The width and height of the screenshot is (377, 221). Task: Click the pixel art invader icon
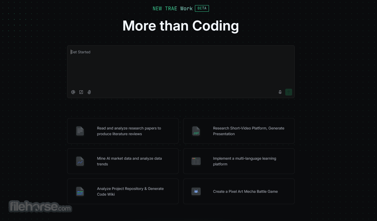pos(196,191)
